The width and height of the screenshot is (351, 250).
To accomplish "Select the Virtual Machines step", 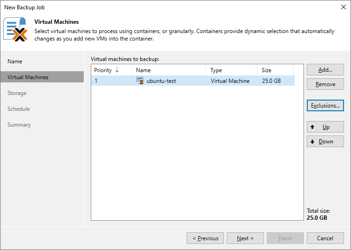I will 28,77.
